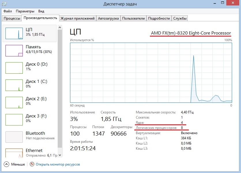Select the ЦП mini graph thumbnail
The image size is (241, 173).
[x=14, y=33]
